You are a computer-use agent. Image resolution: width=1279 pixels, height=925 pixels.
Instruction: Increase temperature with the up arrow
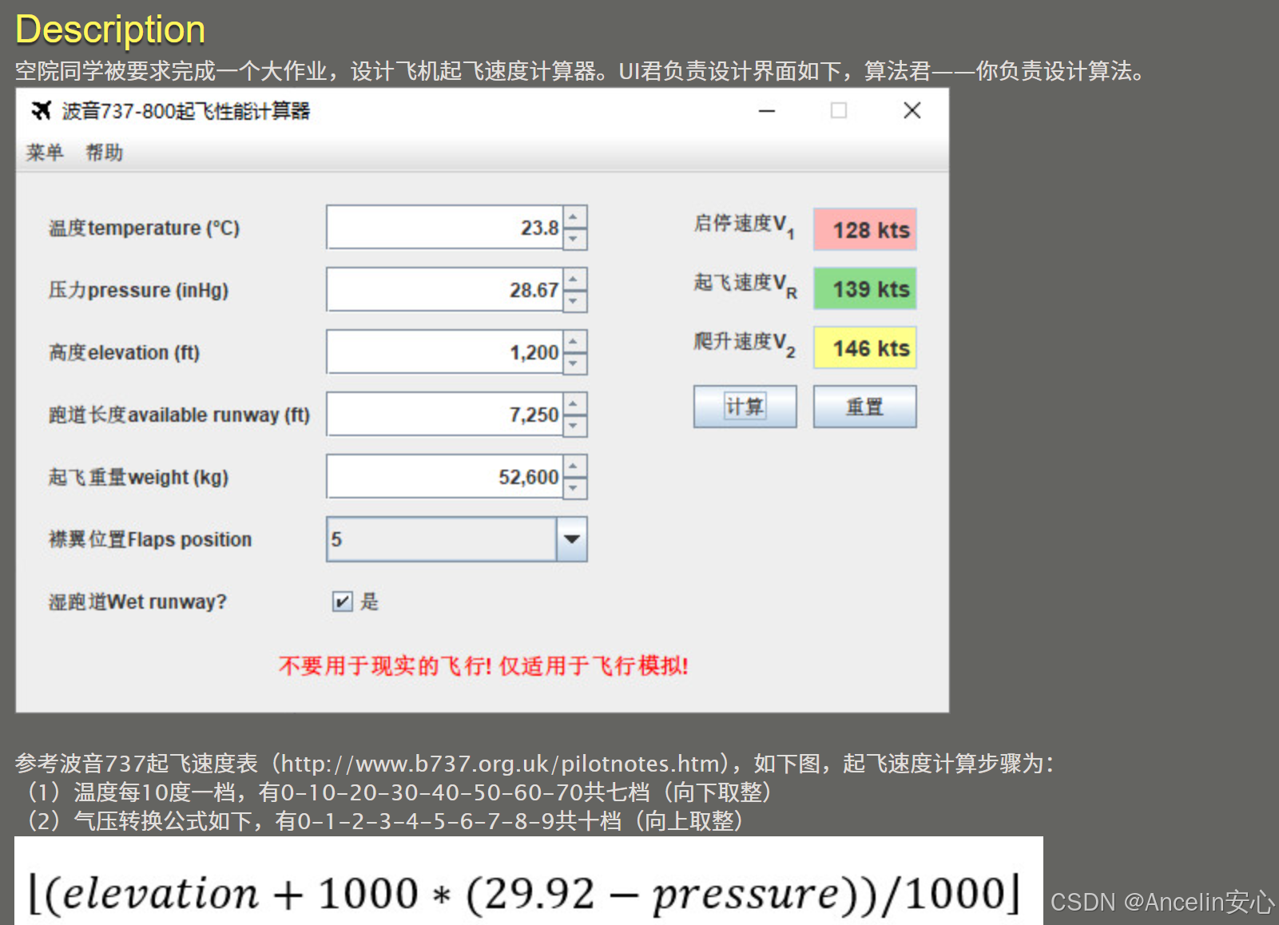574,216
